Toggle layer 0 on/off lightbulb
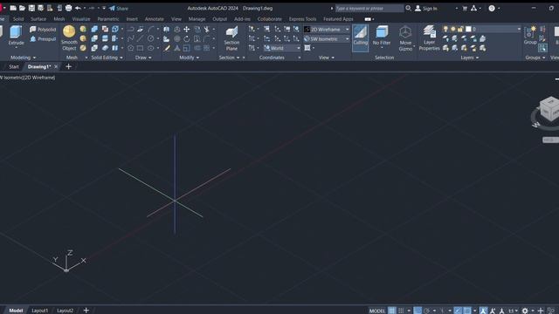559x314 pixels. tap(445, 29)
